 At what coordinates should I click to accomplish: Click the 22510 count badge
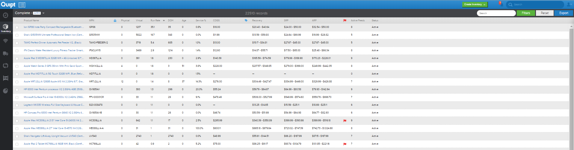pos(37,13)
